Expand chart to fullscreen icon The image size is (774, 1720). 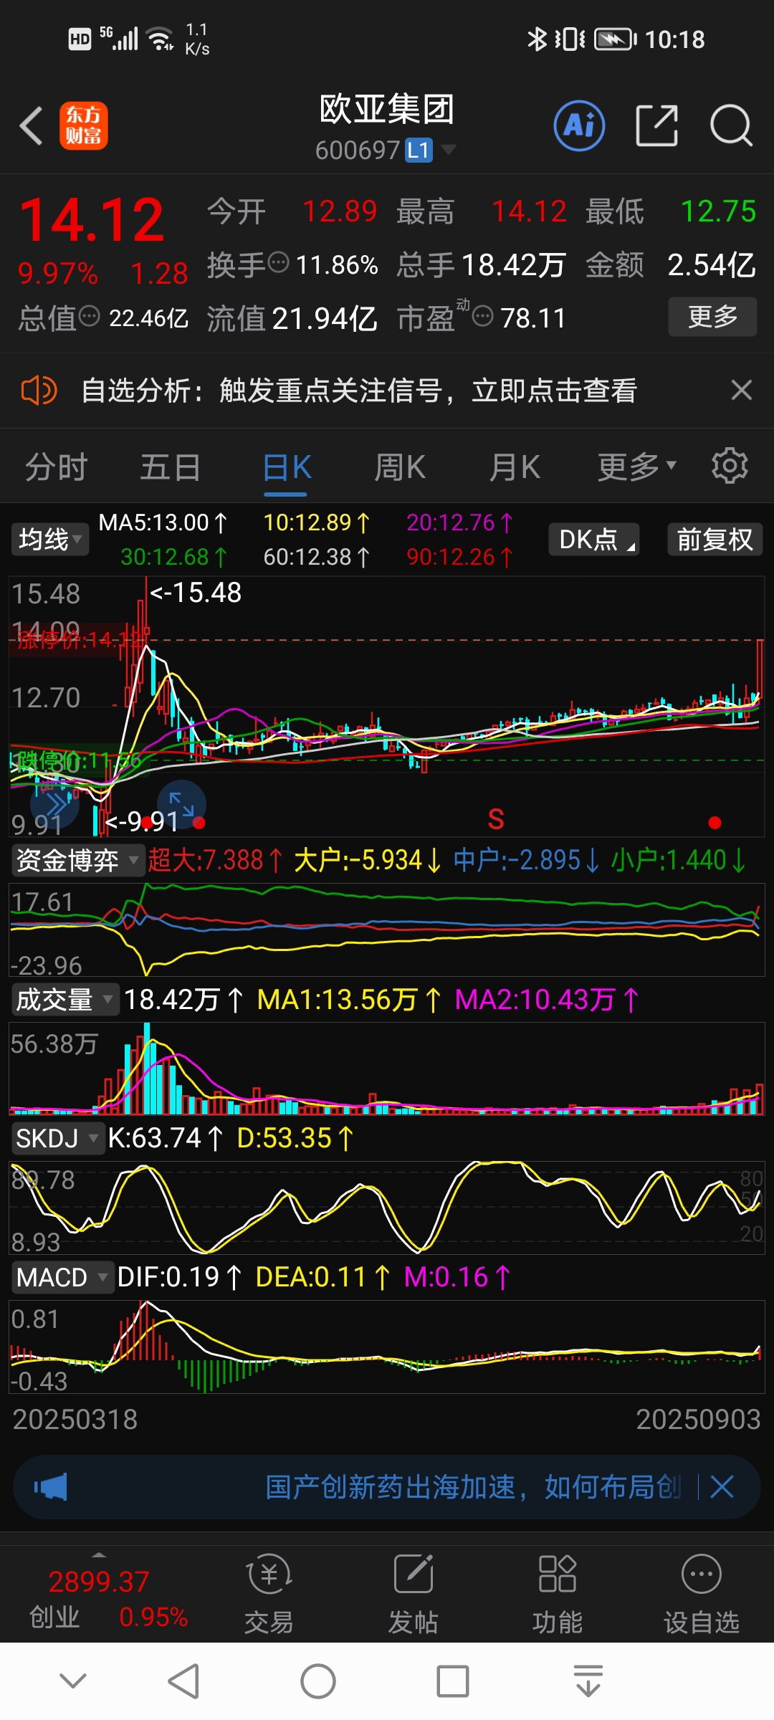pyautogui.click(x=181, y=804)
